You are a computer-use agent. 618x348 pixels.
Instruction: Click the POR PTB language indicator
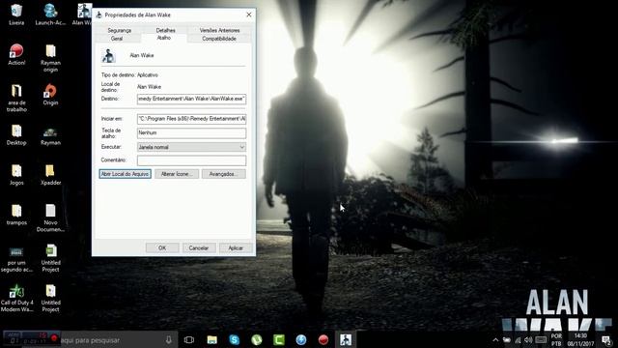click(x=556, y=339)
